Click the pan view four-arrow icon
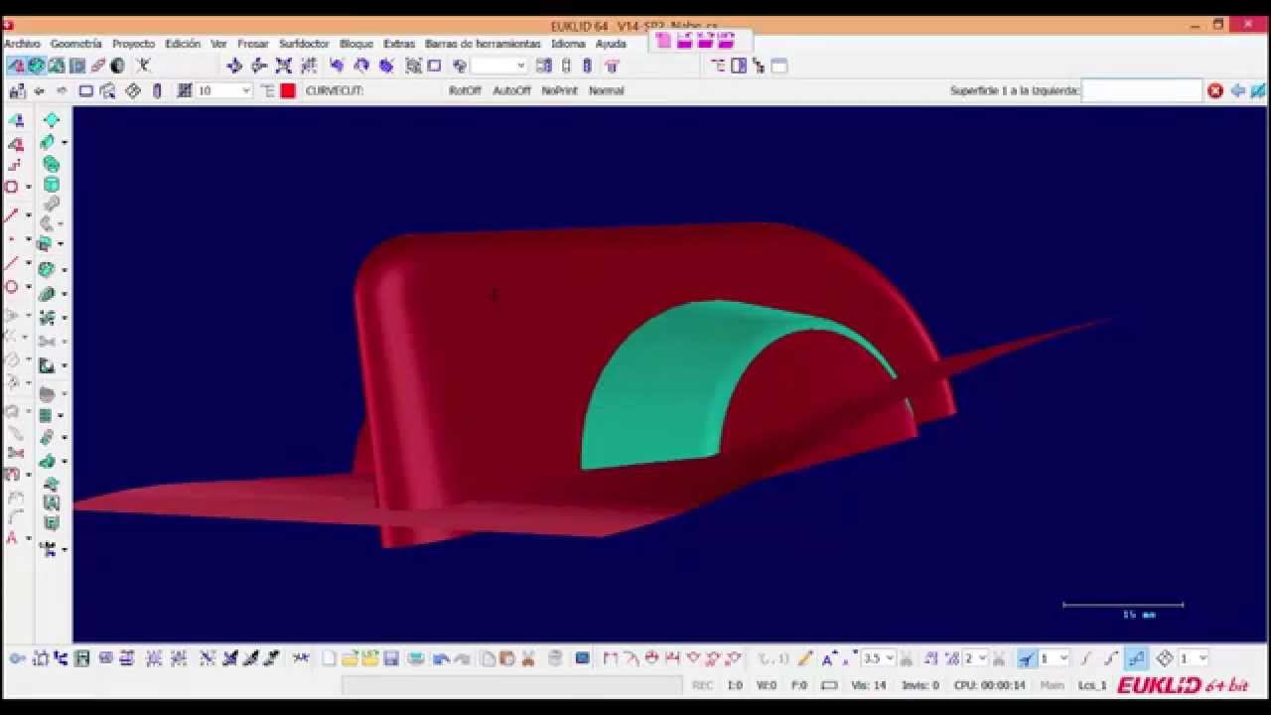 coord(234,66)
